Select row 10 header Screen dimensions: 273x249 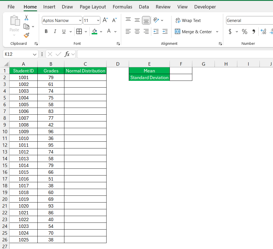pyautogui.click(x=5, y=132)
